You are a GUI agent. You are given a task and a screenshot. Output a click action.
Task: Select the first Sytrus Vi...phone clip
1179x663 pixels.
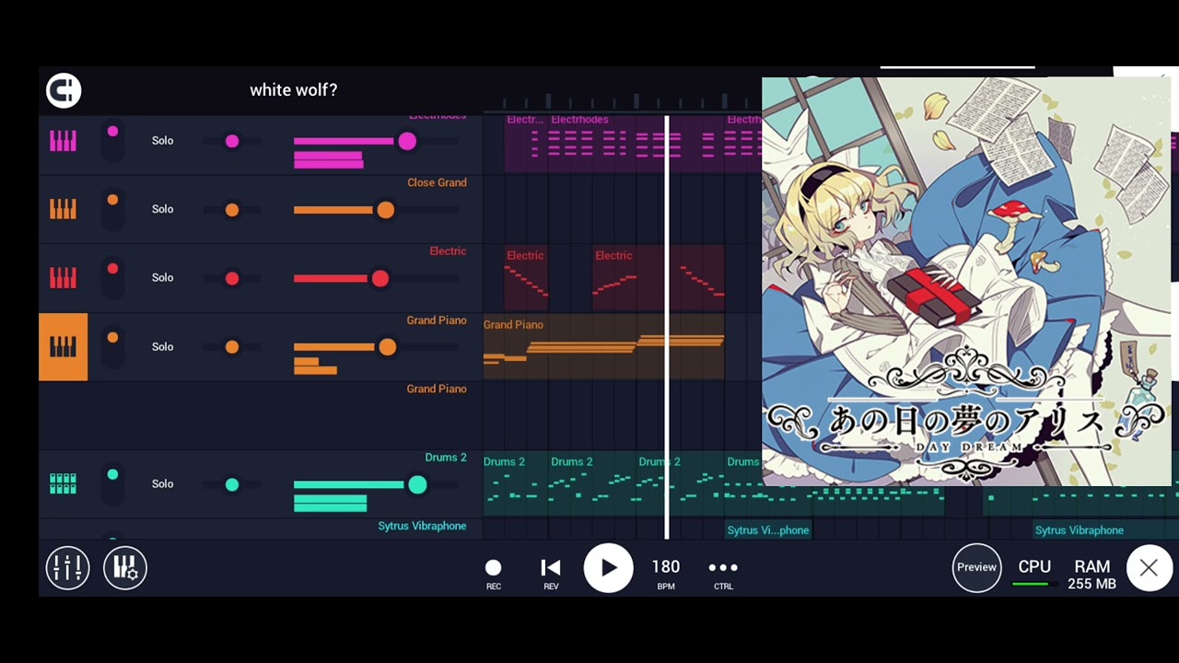point(768,530)
